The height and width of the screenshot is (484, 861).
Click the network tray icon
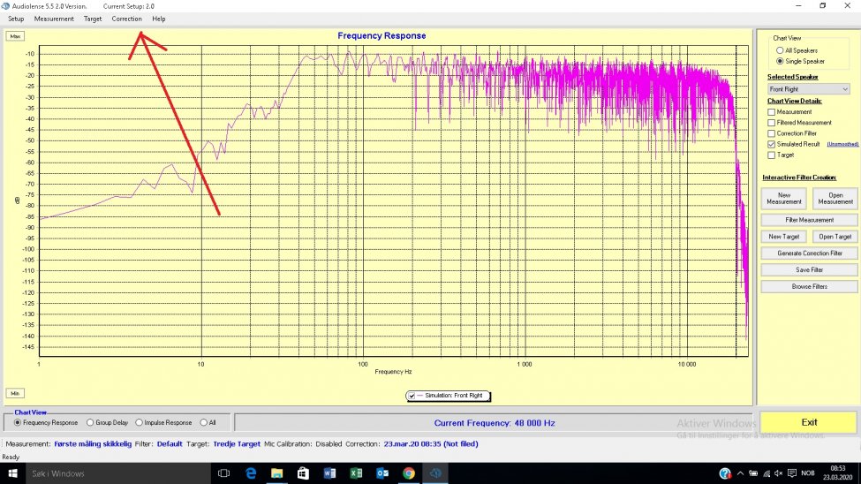click(767, 473)
